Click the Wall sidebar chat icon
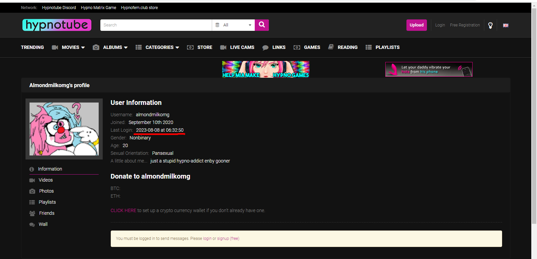The height and width of the screenshot is (259, 537). (x=32, y=224)
